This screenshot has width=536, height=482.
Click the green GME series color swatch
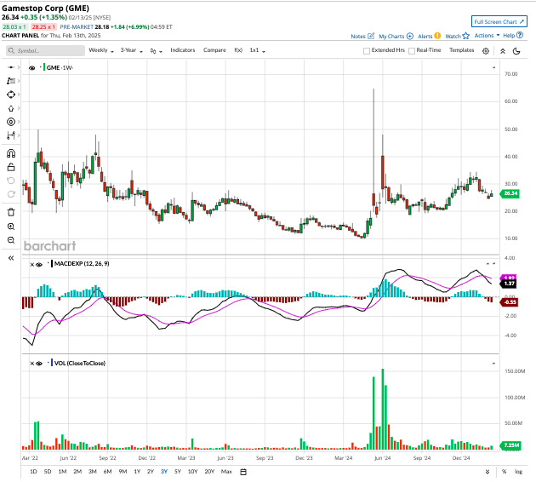(44, 68)
